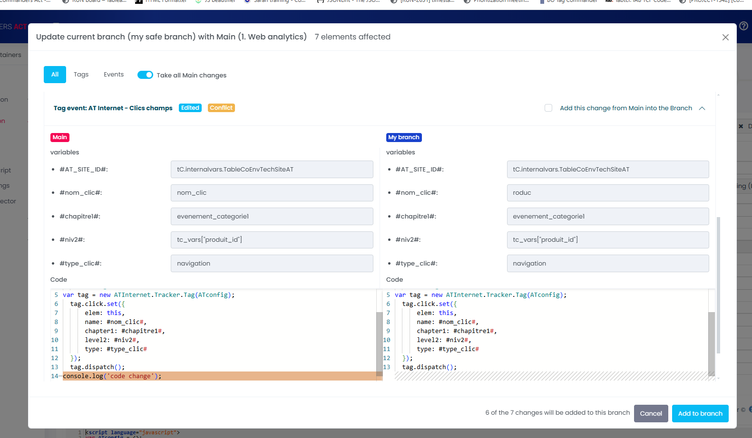Click the Tag event AT Internet header title
The width and height of the screenshot is (752, 438).
(x=113, y=108)
